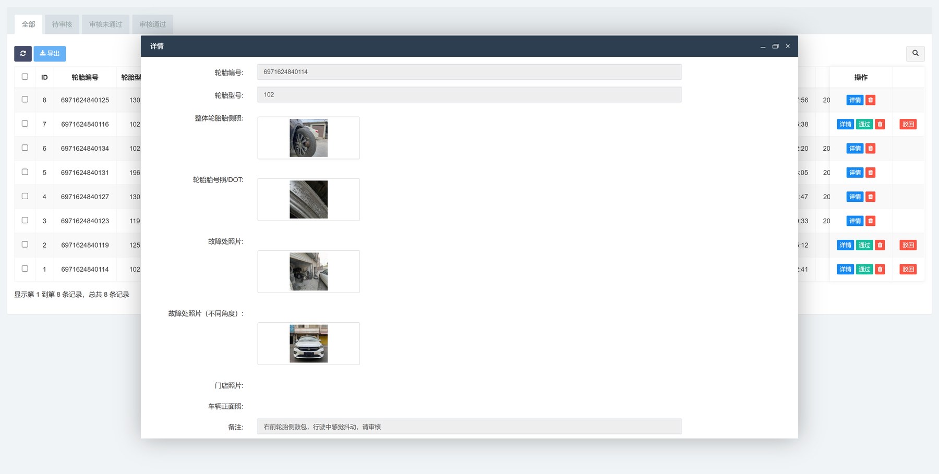Check the box for row 6971624840116

pos(25,124)
